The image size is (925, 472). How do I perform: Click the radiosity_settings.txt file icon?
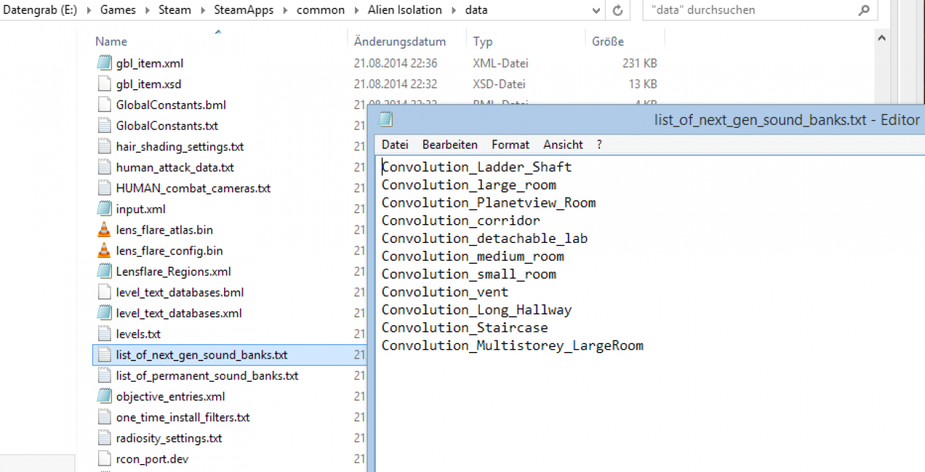click(104, 438)
